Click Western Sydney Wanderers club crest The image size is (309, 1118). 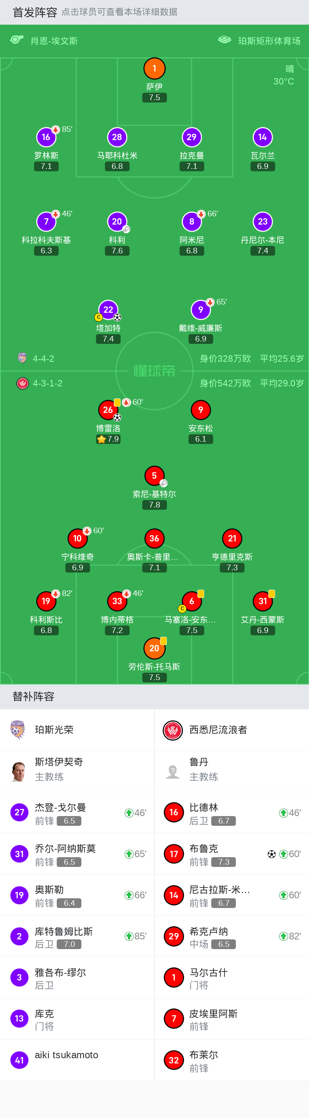pos(172,730)
